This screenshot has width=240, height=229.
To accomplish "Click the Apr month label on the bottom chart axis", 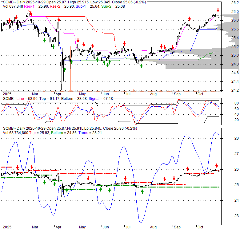I will [58, 227].
